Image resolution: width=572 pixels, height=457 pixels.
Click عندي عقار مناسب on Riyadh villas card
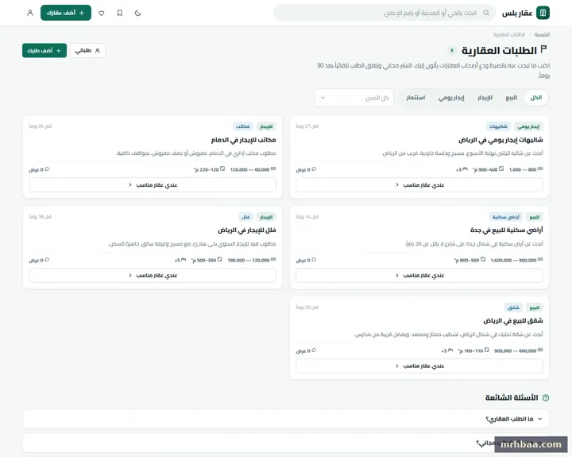153,275
